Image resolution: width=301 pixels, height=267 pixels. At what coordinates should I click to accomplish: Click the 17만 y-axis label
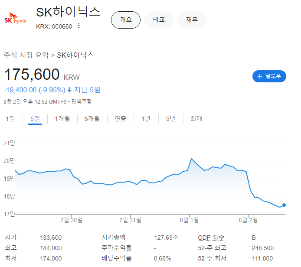click(9, 214)
